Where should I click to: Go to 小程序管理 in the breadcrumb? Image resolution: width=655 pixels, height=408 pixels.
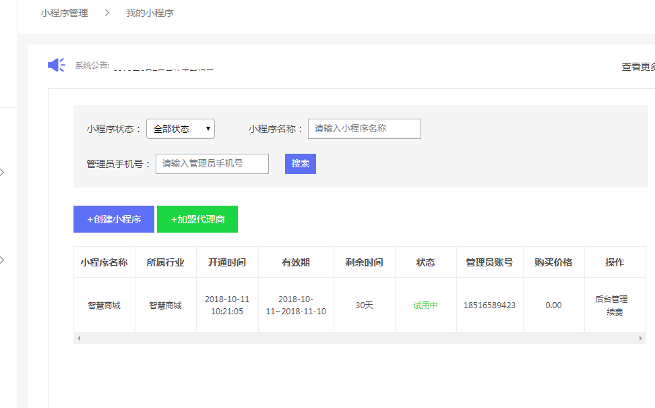[64, 13]
